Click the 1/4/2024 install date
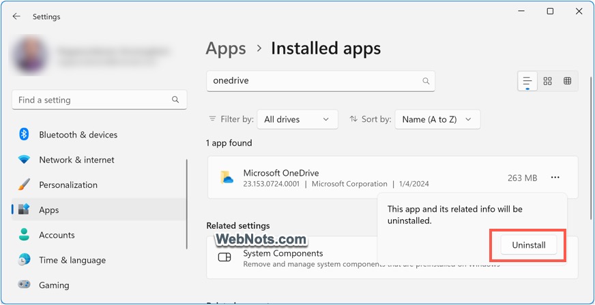This screenshot has height=305, width=595. point(414,184)
